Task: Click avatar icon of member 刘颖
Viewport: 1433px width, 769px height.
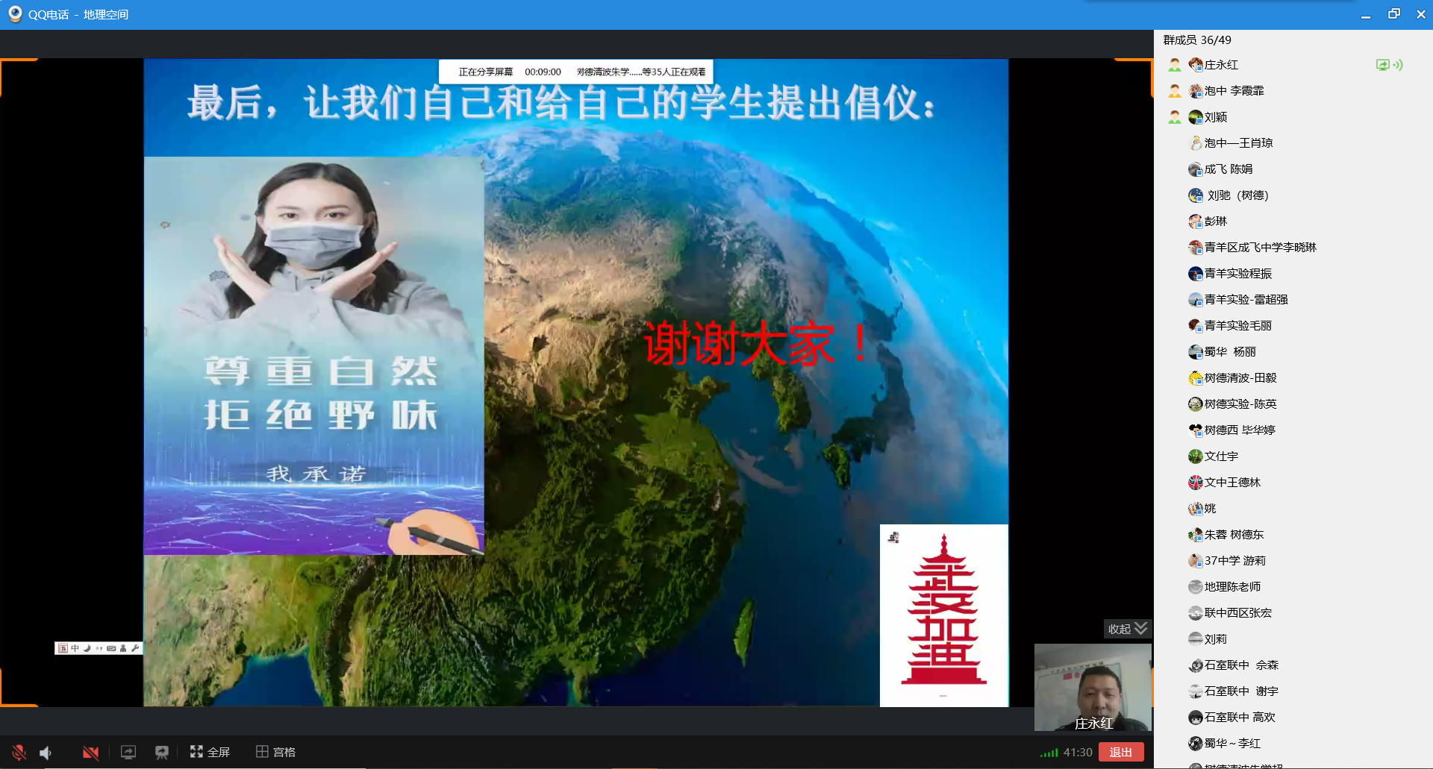Action: point(1195,117)
